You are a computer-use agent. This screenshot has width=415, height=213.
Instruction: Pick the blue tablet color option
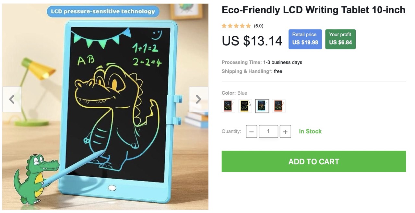(x=262, y=106)
